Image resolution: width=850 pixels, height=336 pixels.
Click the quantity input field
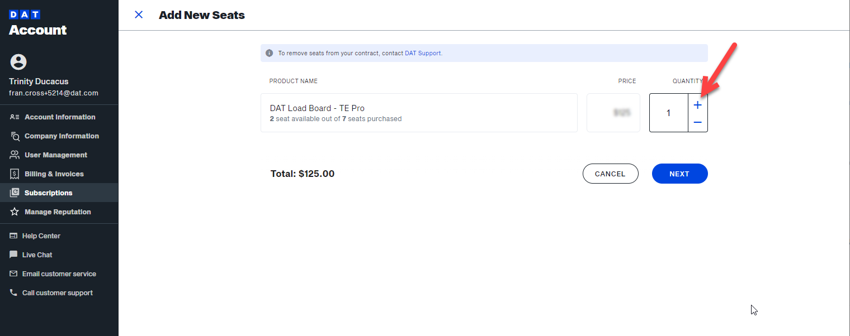point(668,113)
